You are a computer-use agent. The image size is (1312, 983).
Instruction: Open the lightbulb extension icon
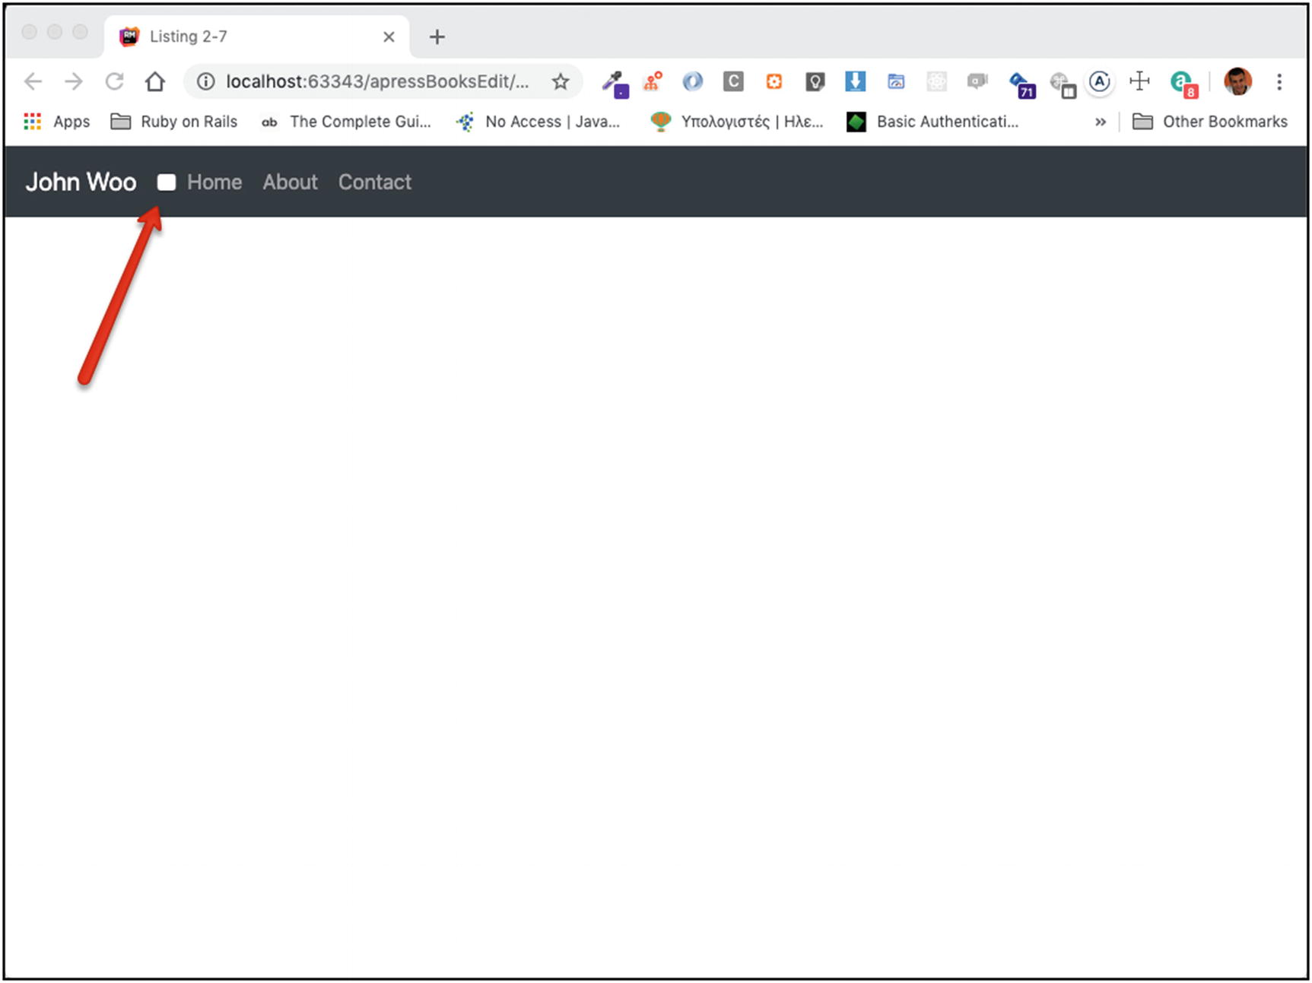(815, 81)
